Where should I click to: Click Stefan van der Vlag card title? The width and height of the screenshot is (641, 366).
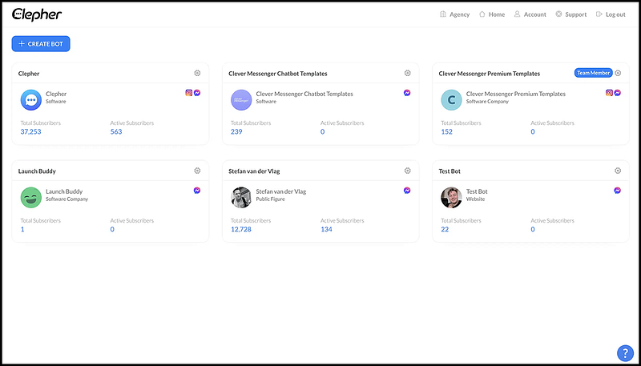click(254, 171)
